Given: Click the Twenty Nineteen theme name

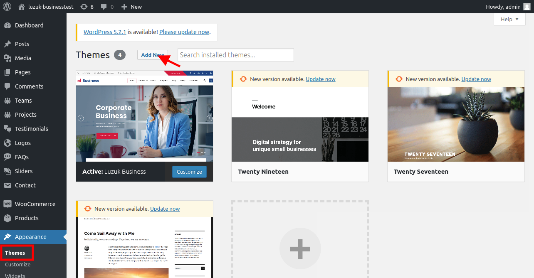Looking at the screenshot, I should [x=263, y=172].
